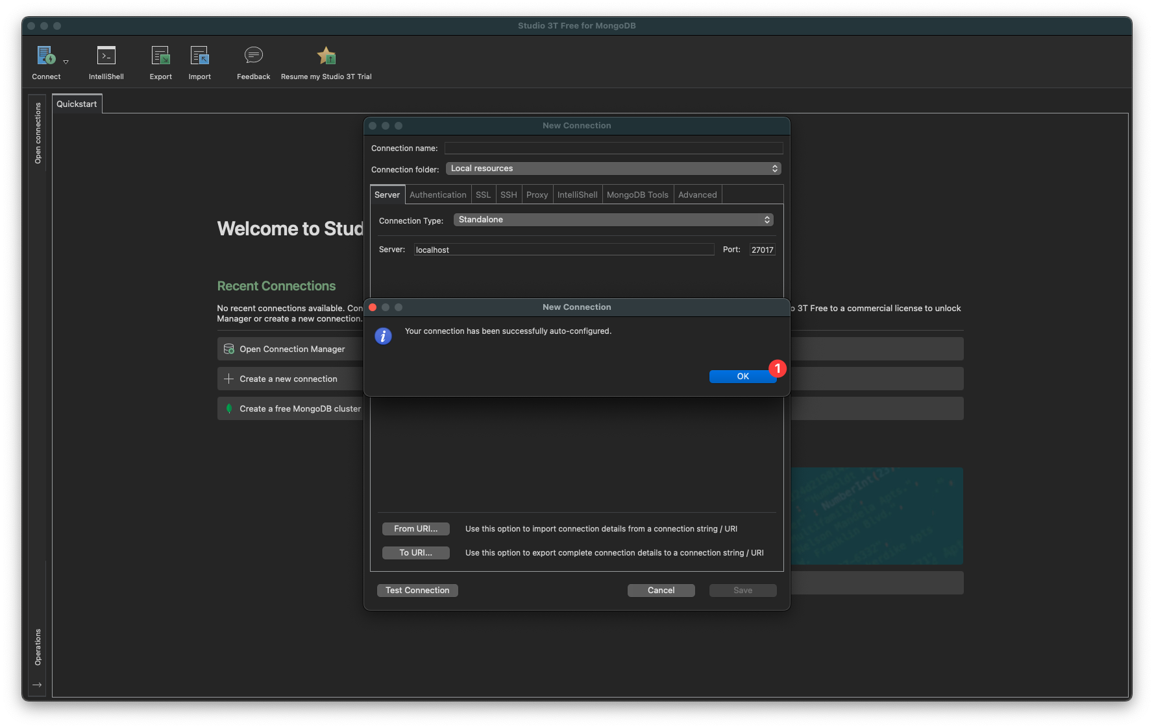Select the Quickstart tab
Viewport: 1154px width, 728px height.
point(77,104)
